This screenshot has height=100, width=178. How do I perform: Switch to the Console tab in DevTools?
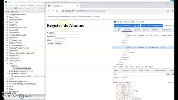coord(137,30)
